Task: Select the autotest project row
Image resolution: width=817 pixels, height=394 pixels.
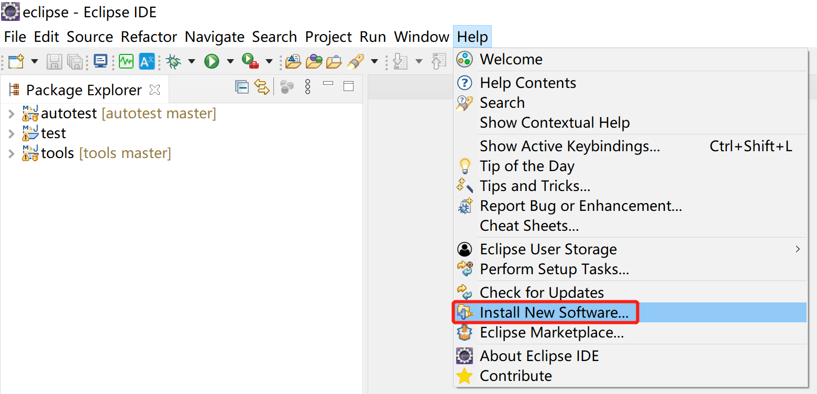Action: [x=119, y=114]
